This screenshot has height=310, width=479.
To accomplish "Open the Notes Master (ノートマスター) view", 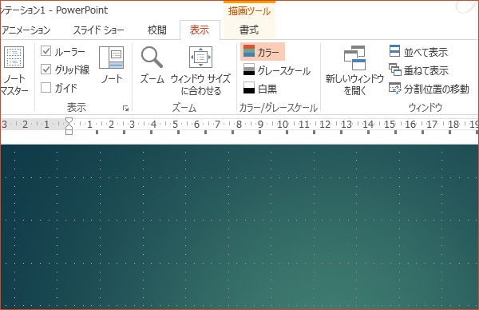I will tap(14, 71).
